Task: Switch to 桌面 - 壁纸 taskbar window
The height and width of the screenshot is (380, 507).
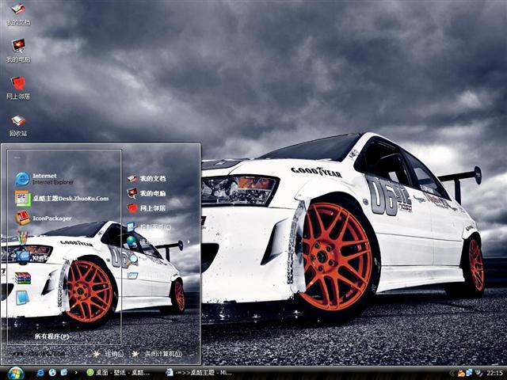Action: (119, 372)
